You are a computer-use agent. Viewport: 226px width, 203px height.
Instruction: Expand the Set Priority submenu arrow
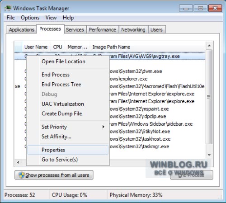104,127
